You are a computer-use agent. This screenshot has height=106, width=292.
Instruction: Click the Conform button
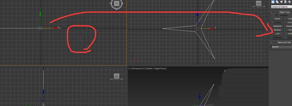pyautogui.click(x=277, y=22)
